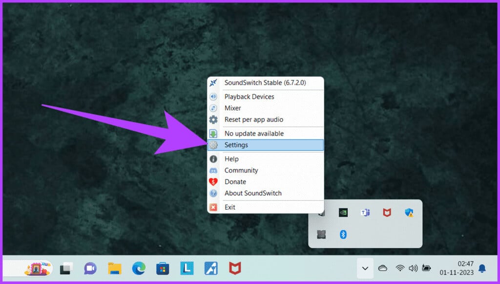Open NVIDIA icon in tray overflow
The image size is (500, 284).
(343, 213)
